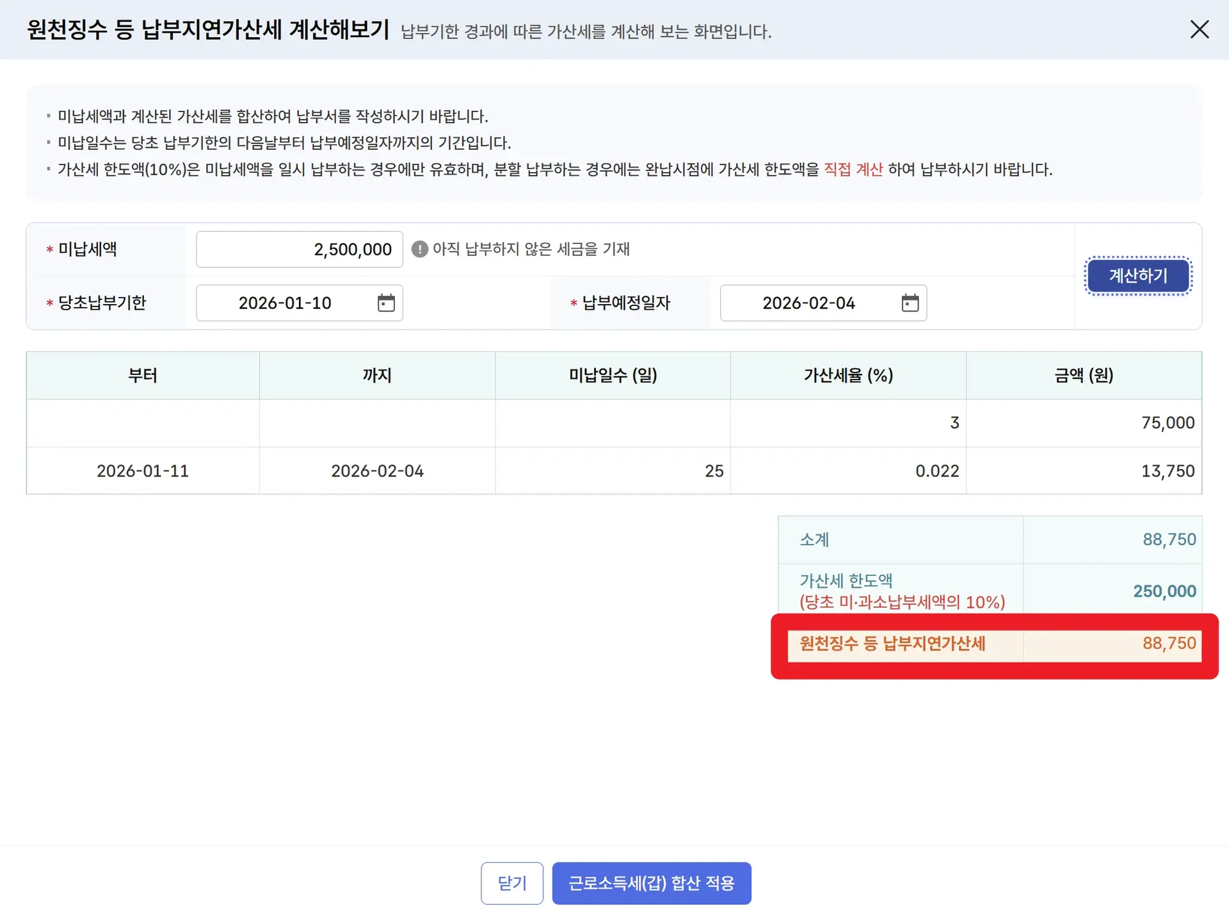The width and height of the screenshot is (1229, 910).
Task: Open calendar picker for 당초납부기한
Action: (386, 303)
